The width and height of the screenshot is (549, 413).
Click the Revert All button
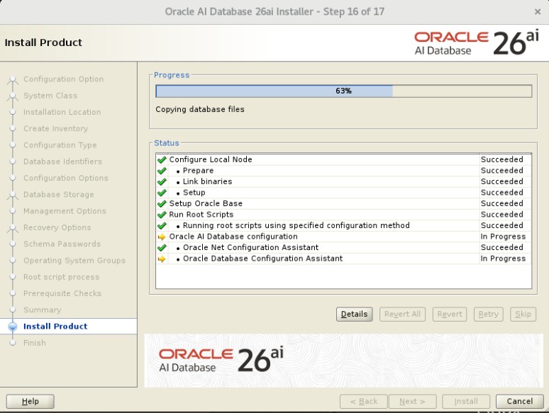tap(403, 314)
